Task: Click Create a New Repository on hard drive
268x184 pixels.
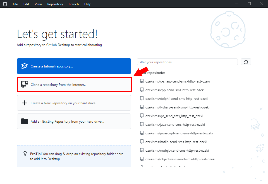Action: (74, 103)
